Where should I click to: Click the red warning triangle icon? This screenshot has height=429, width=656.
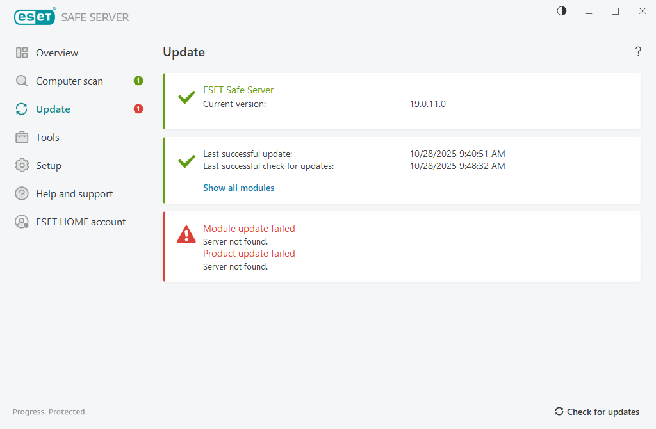[x=186, y=234]
